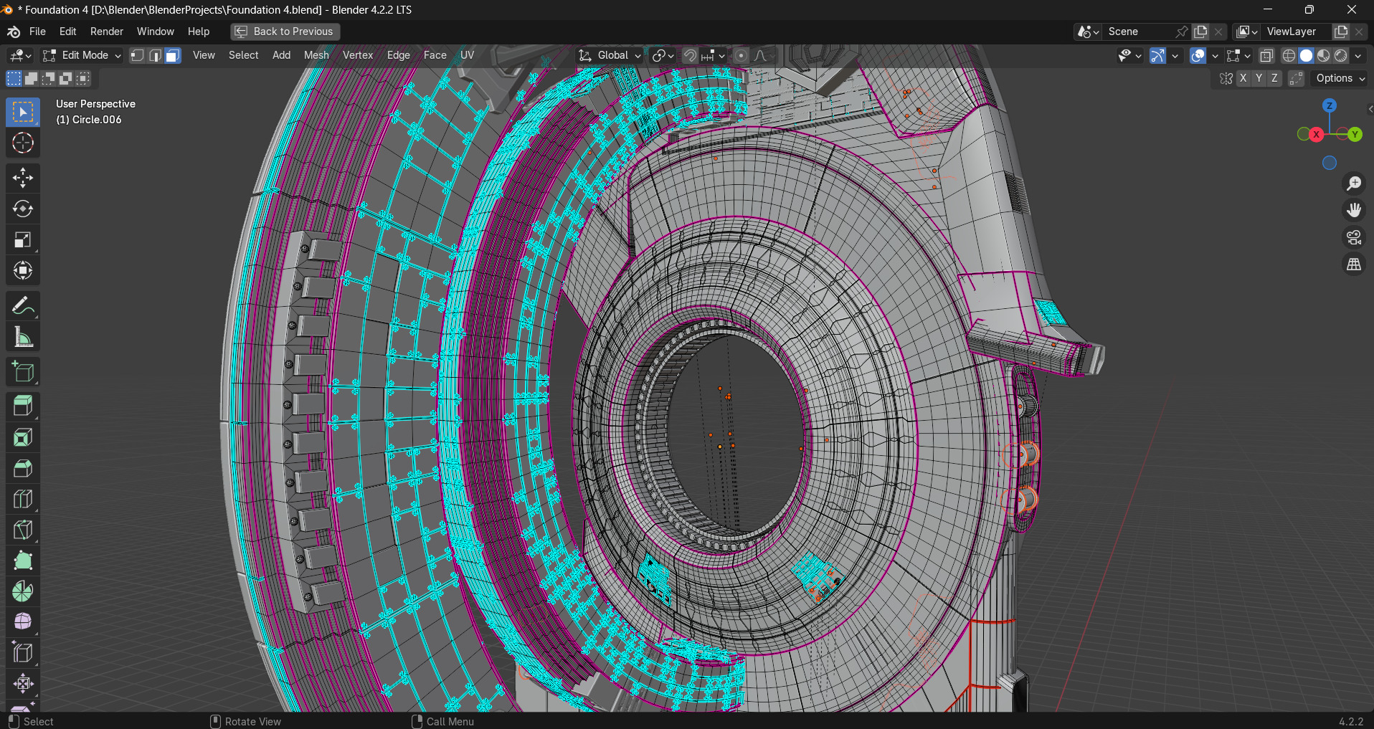The width and height of the screenshot is (1374, 729).
Task: Click the Back to Previous button
Action: point(285,32)
